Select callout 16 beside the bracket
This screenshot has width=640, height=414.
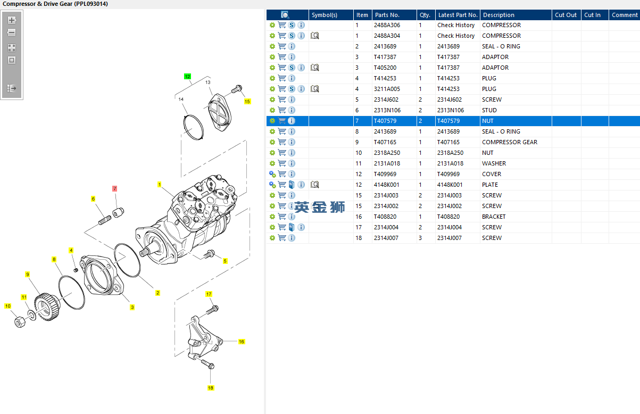click(x=242, y=342)
